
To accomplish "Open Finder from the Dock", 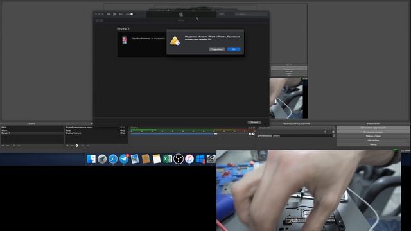I will tap(91, 159).
